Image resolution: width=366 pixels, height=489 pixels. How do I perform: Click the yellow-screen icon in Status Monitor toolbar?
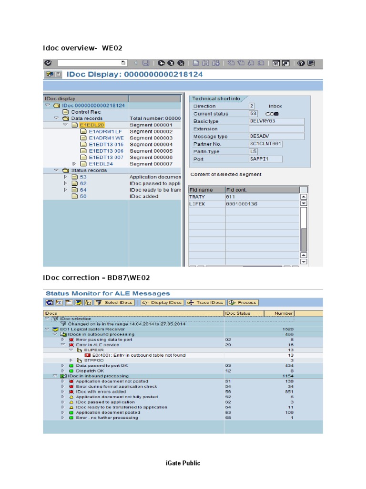pyautogui.click(x=79, y=302)
